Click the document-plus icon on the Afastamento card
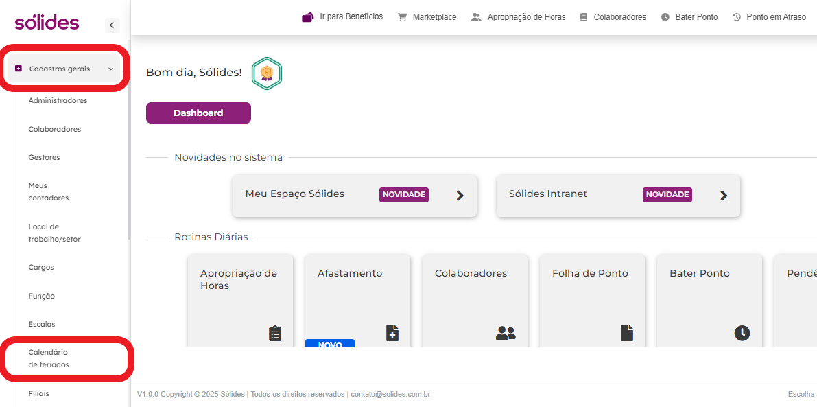The height and width of the screenshot is (407, 817). pyautogui.click(x=392, y=333)
